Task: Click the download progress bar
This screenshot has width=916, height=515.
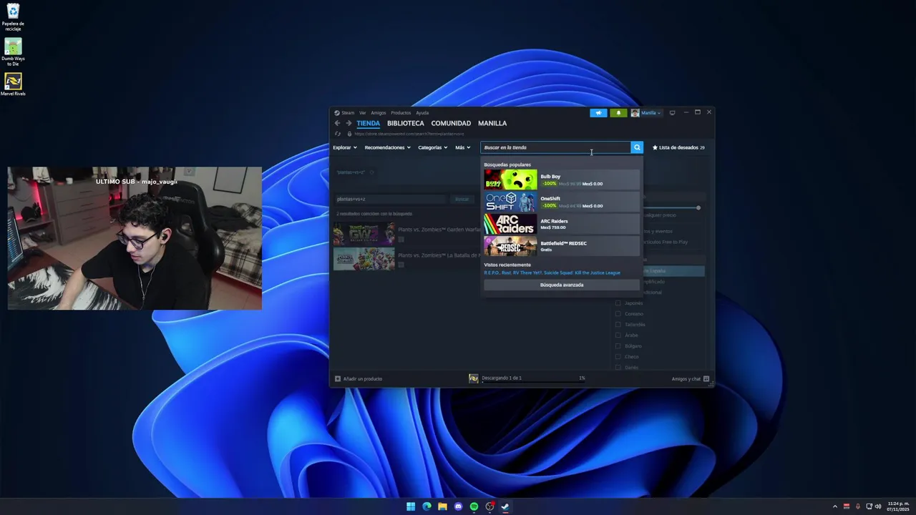Action: coord(533,382)
